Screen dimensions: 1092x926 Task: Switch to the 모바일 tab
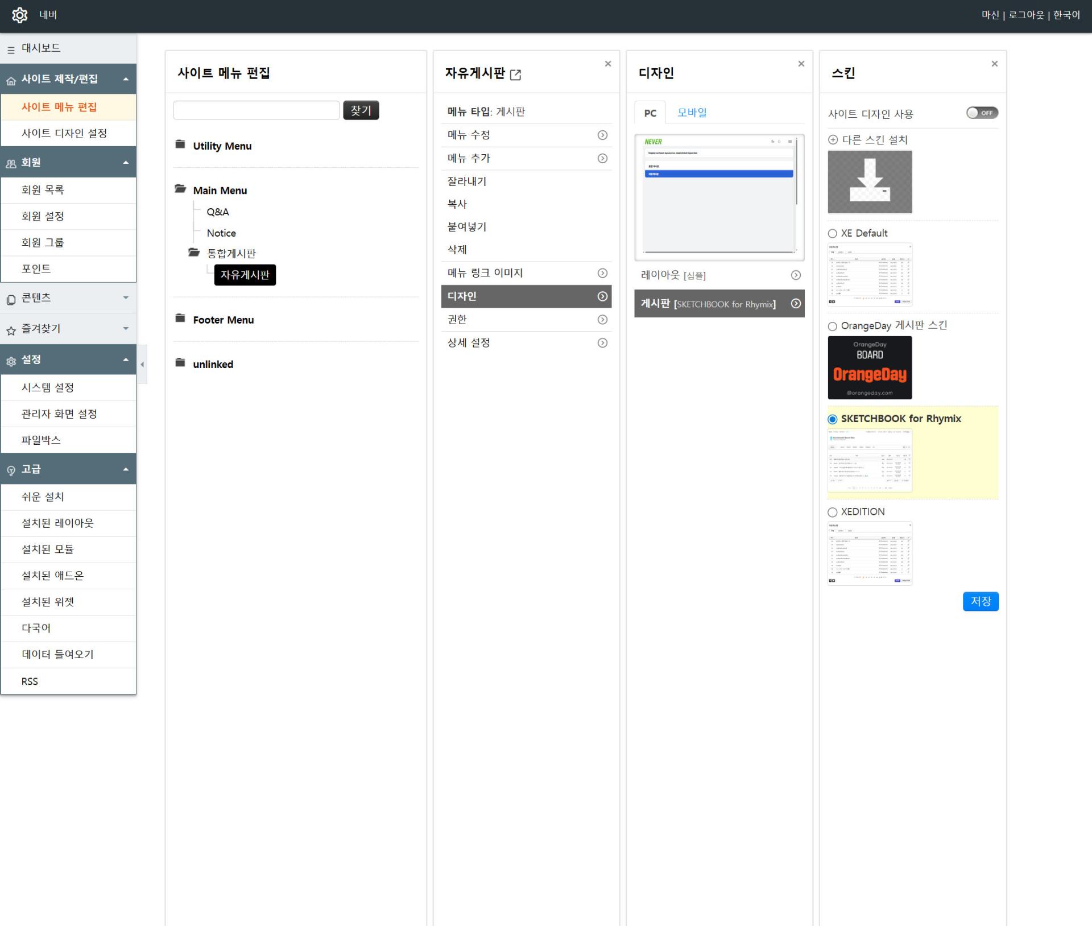(692, 113)
